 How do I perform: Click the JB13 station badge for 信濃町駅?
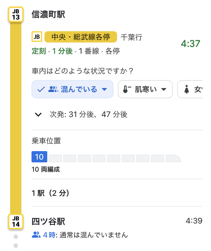pyautogui.click(x=16, y=14)
